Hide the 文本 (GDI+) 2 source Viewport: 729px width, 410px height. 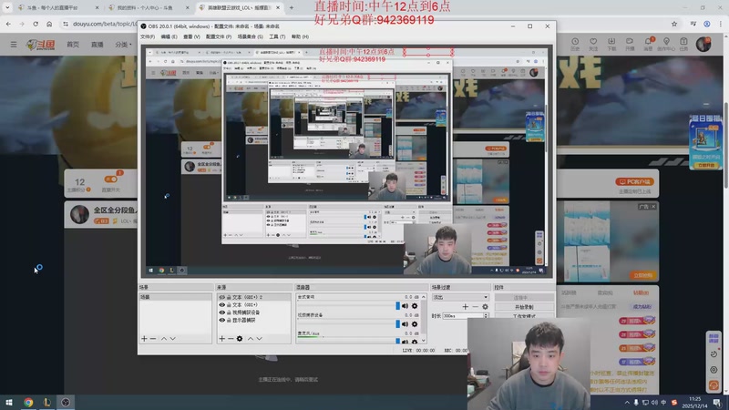click(221, 297)
